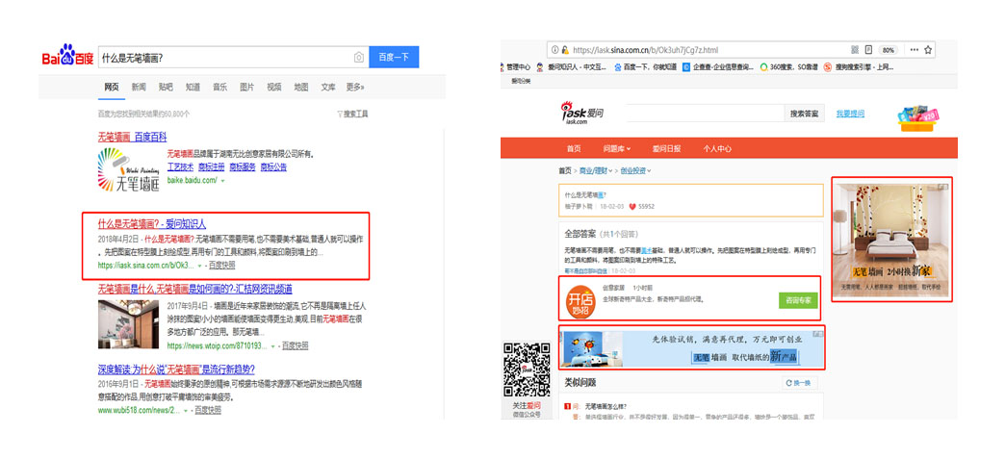1005x459 pixels.
Task: Click the 搜索答案 button
Action: (804, 114)
